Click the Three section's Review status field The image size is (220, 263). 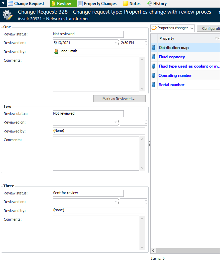click(88, 193)
